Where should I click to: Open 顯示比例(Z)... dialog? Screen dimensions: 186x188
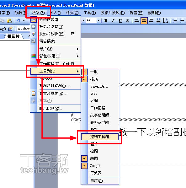pyautogui.click(x=56, y=109)
